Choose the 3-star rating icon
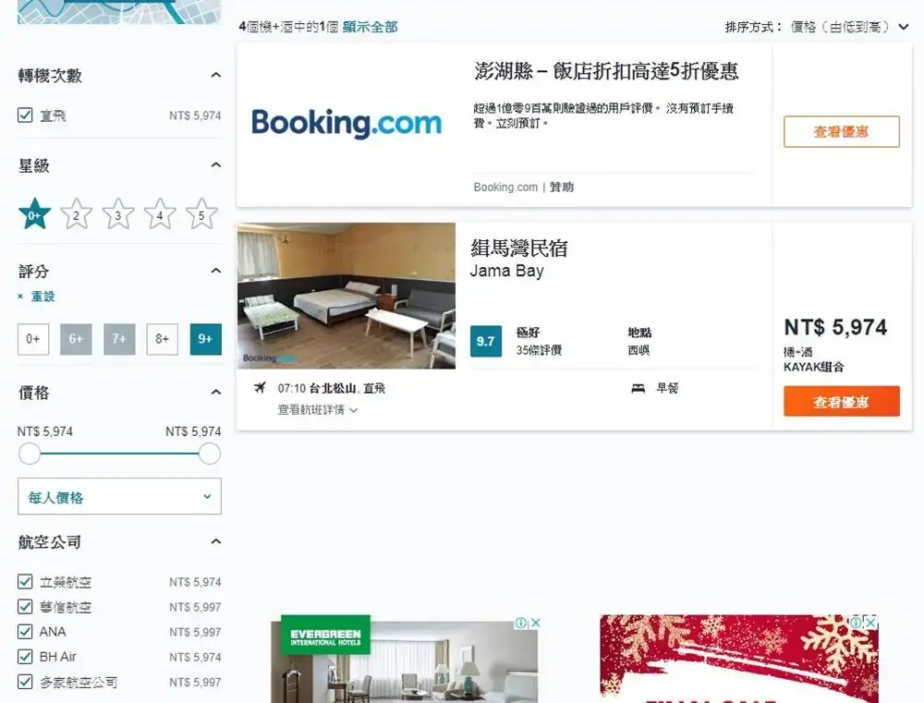Image resolution: width=924 pixels, height=703 pixels. pyautogui.click(x=117, y=214)
